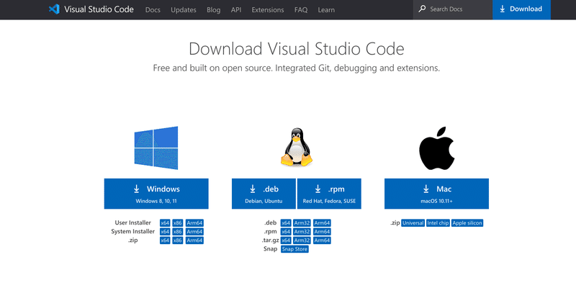Viewport: 576px width, 288px height.
Task: Select User Installer Arm64 link
Action: tap(194, 223)
